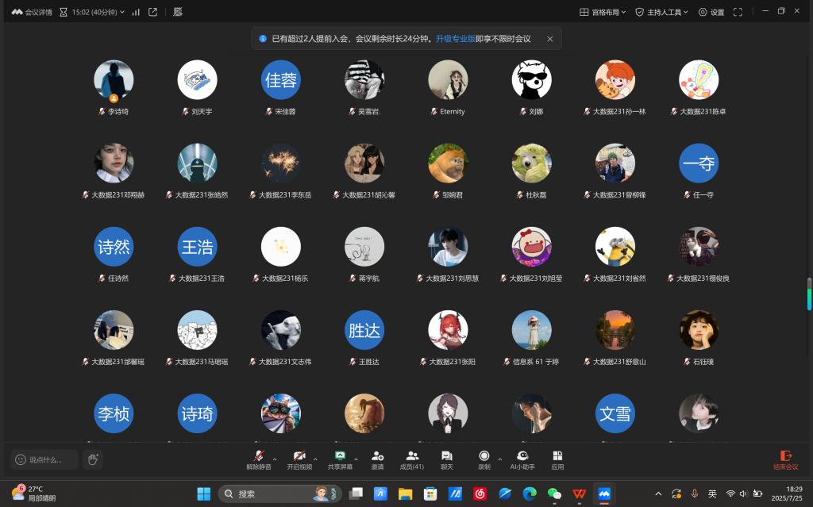Open the Invite (邀请) panel
The image size is (813, 507).
377,459
